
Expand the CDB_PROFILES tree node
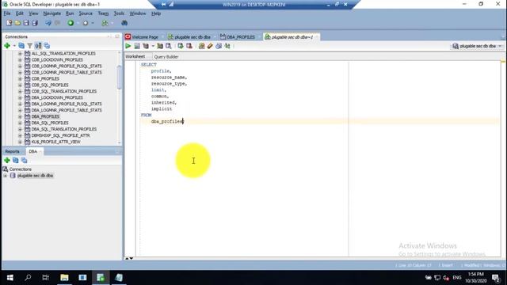pos(20,78)
